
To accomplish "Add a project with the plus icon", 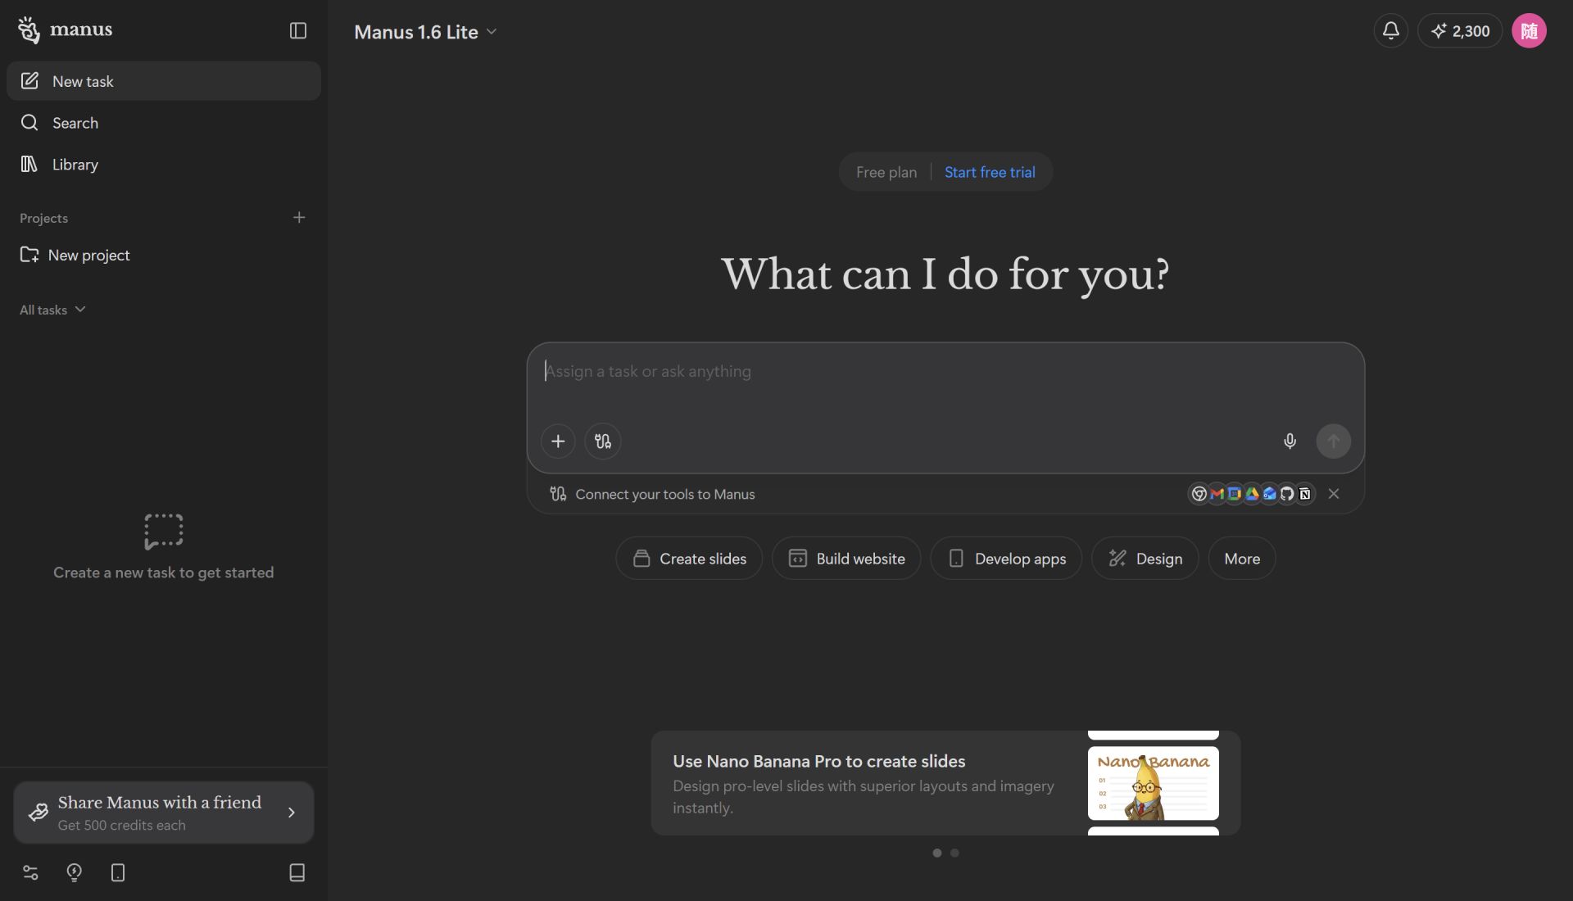I will [299, 218].
